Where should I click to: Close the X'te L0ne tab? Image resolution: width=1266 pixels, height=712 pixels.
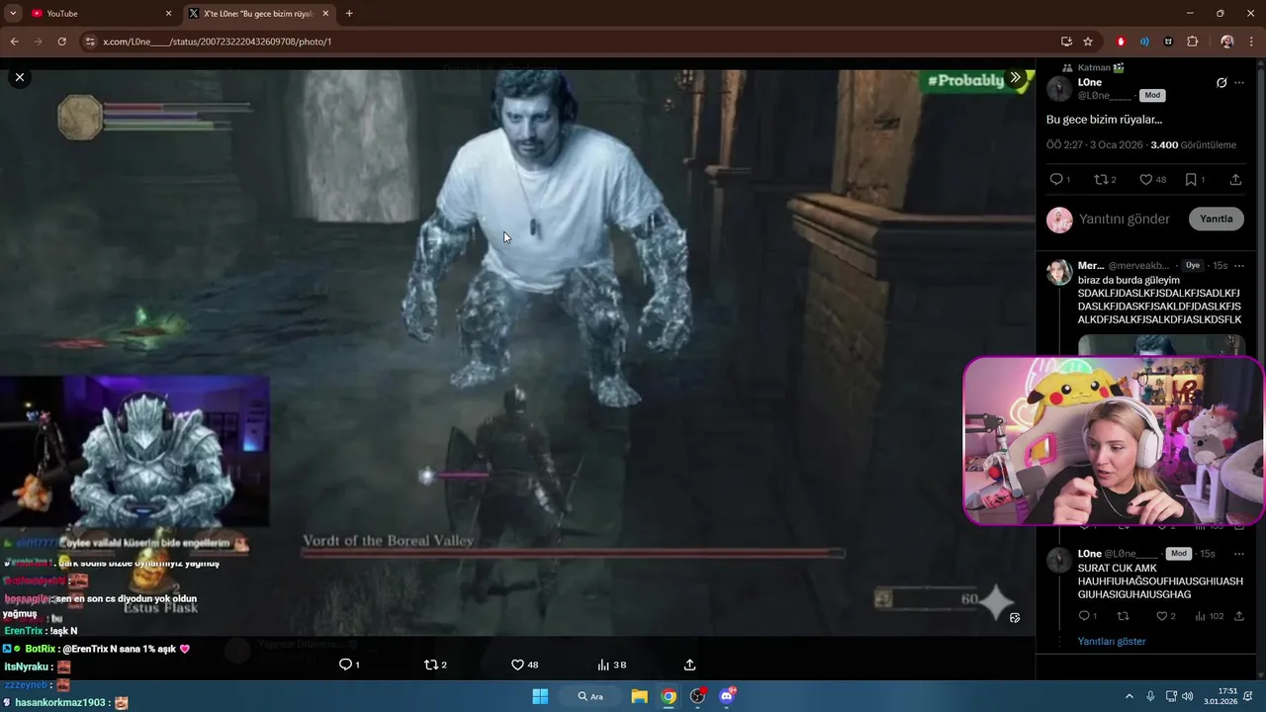325,14
